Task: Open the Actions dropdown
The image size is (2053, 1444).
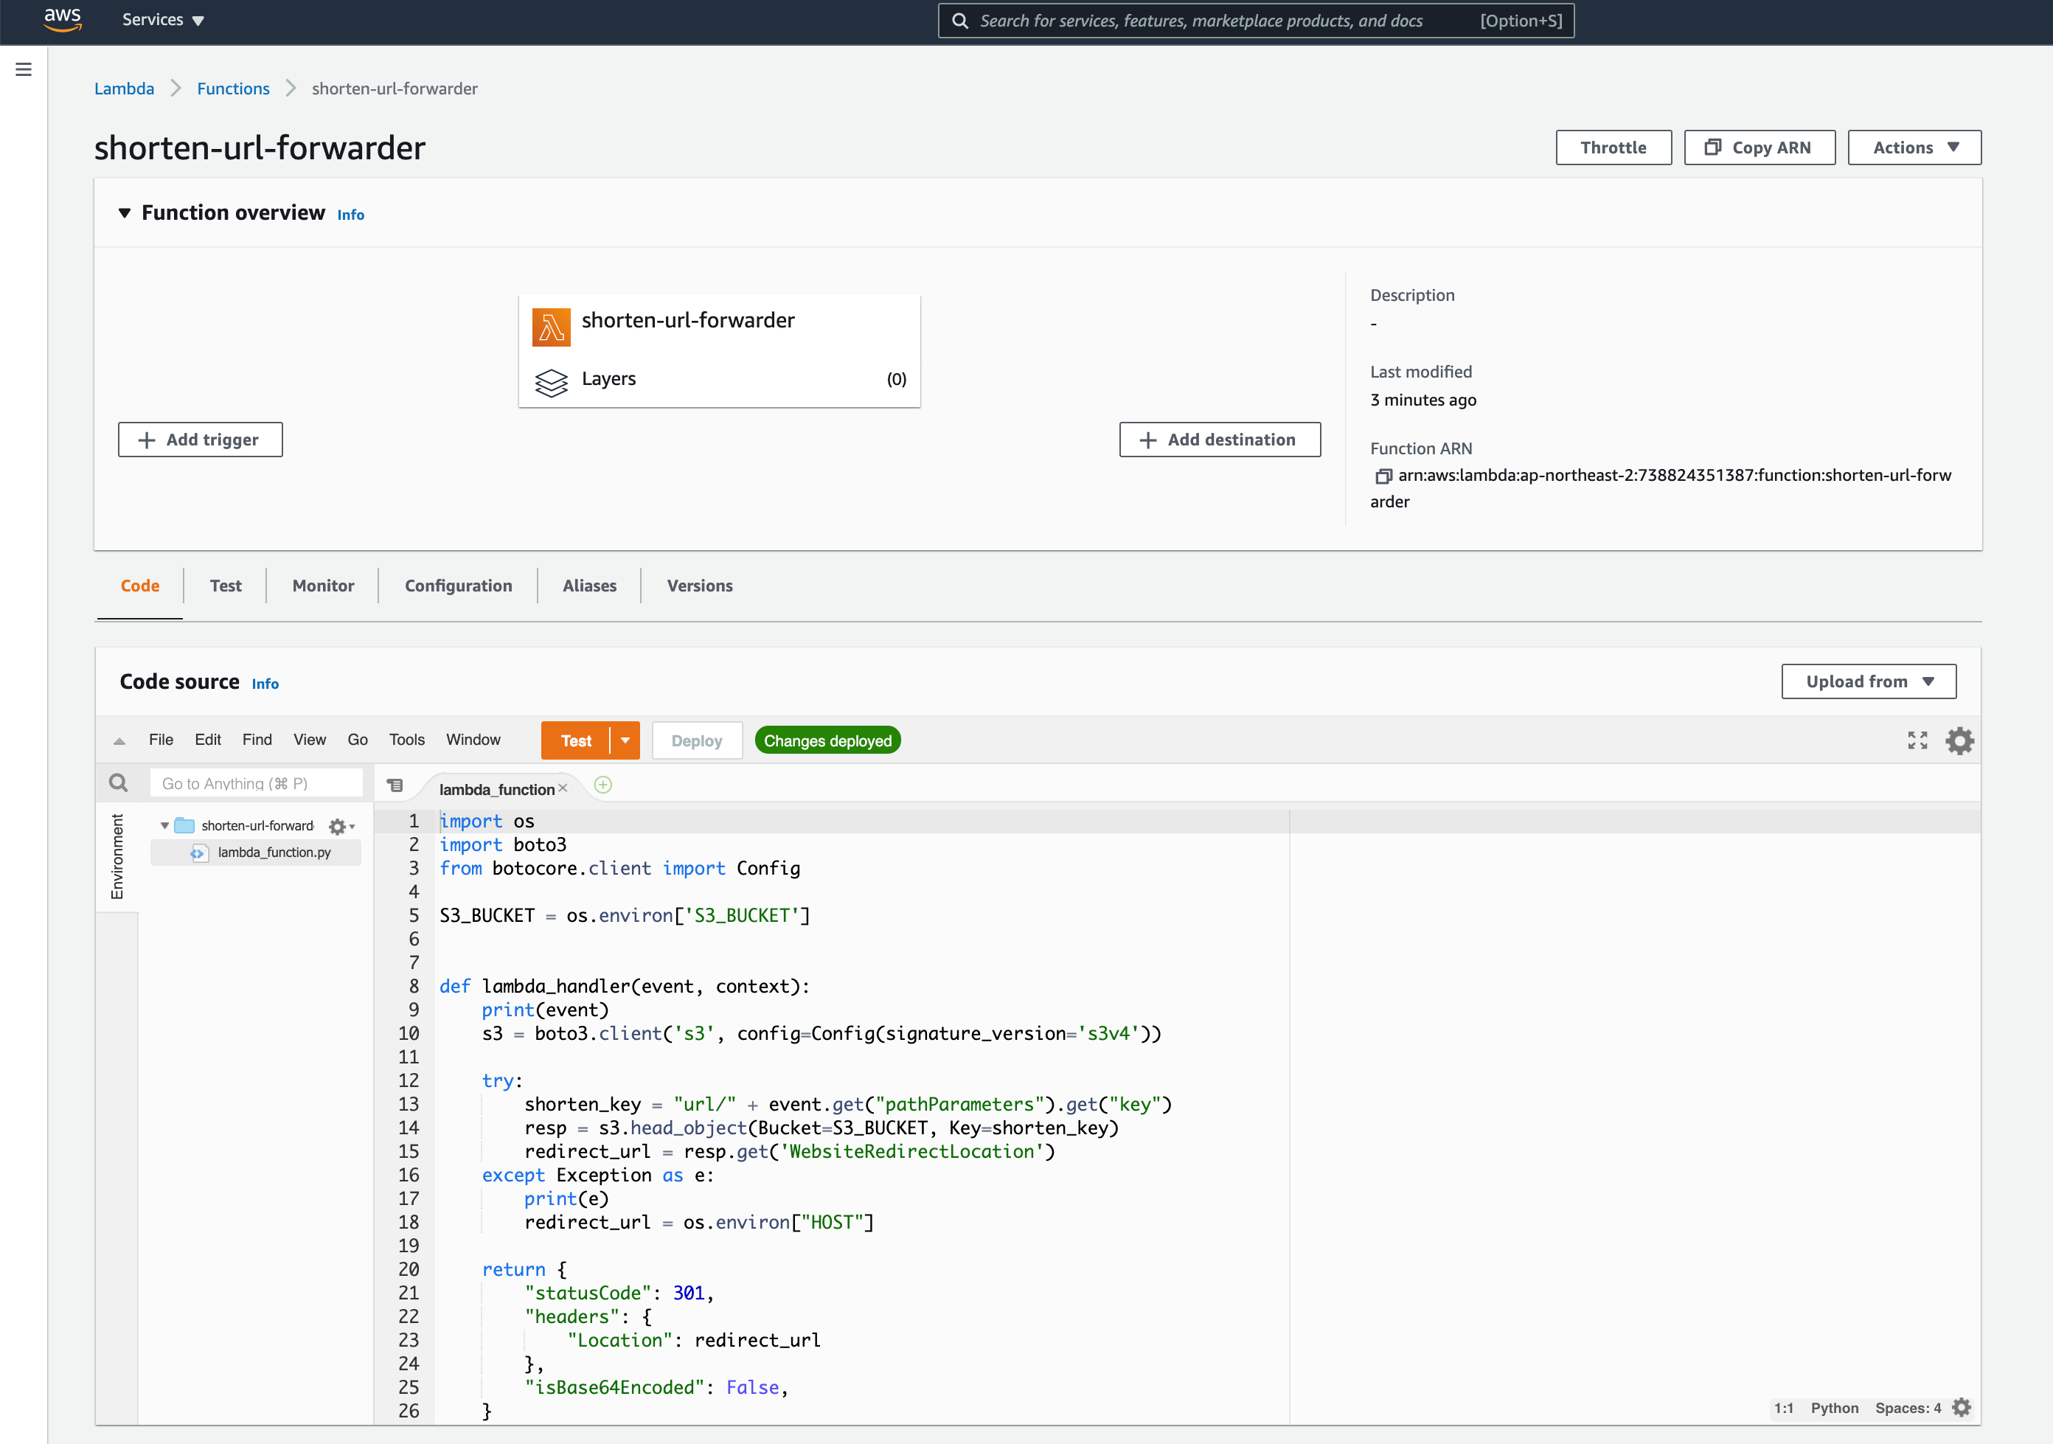Action: [x=1914, y=147]
